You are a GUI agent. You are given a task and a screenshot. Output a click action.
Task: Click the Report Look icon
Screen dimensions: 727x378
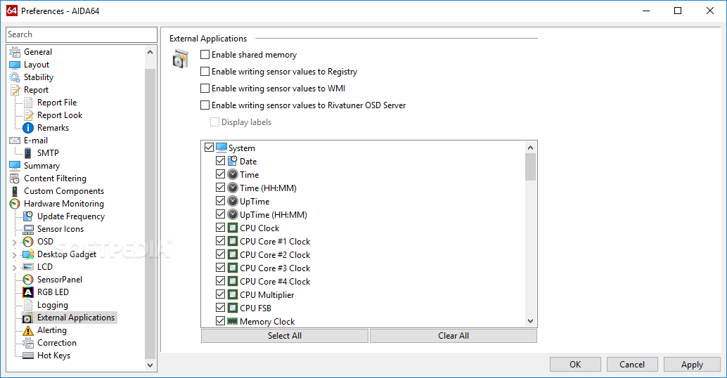point(28,115)
